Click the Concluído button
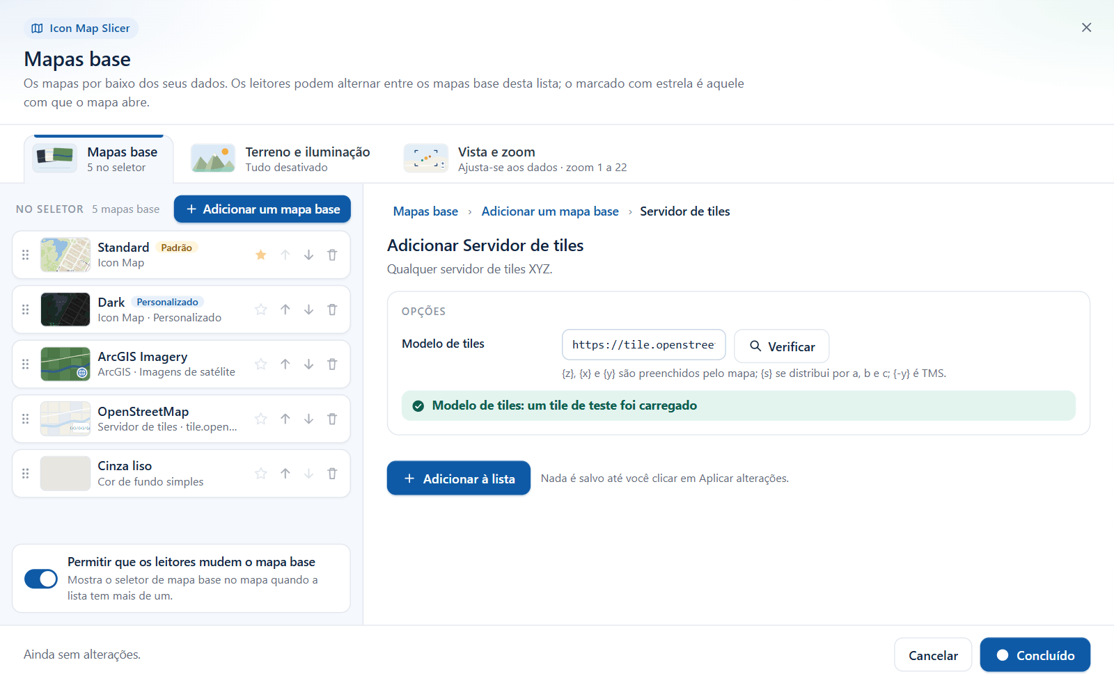Screen dimensions: 1114x683 coord(1035,655)
